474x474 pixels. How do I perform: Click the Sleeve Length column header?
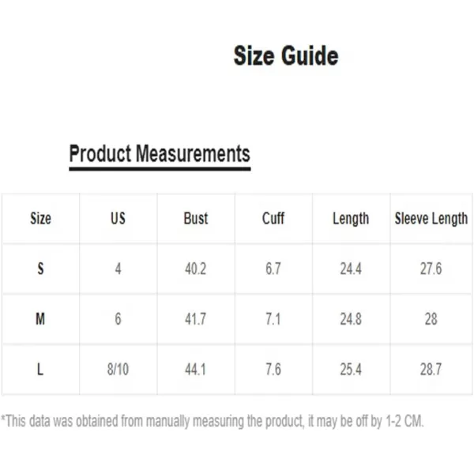coord(431,219)
